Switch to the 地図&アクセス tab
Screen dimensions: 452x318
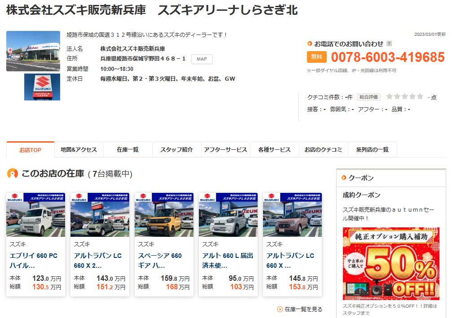(x=79, y=149)
